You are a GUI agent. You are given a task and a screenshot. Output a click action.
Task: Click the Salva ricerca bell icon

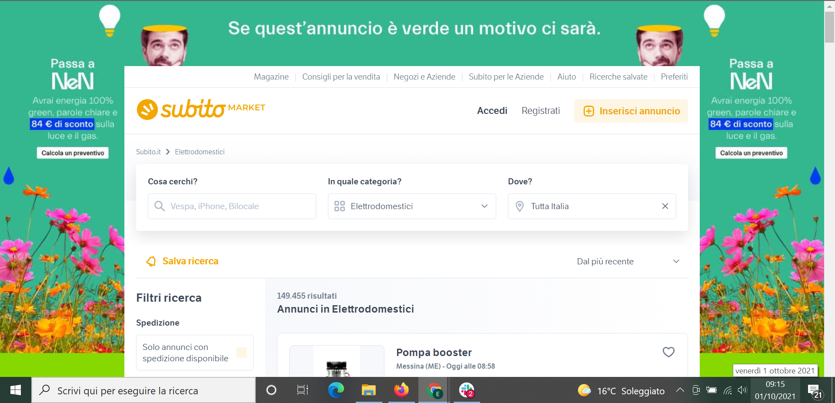[151, 261]
